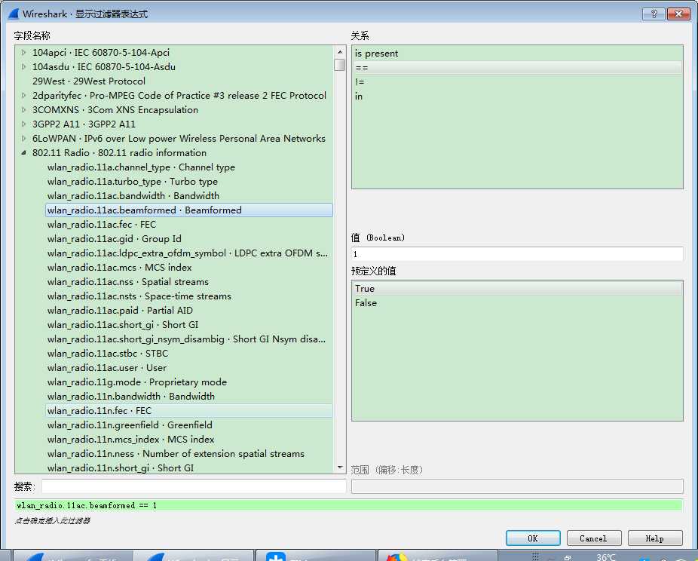Expand the 104apci protocol node
698x561 pixels.
tap(23, 53)
